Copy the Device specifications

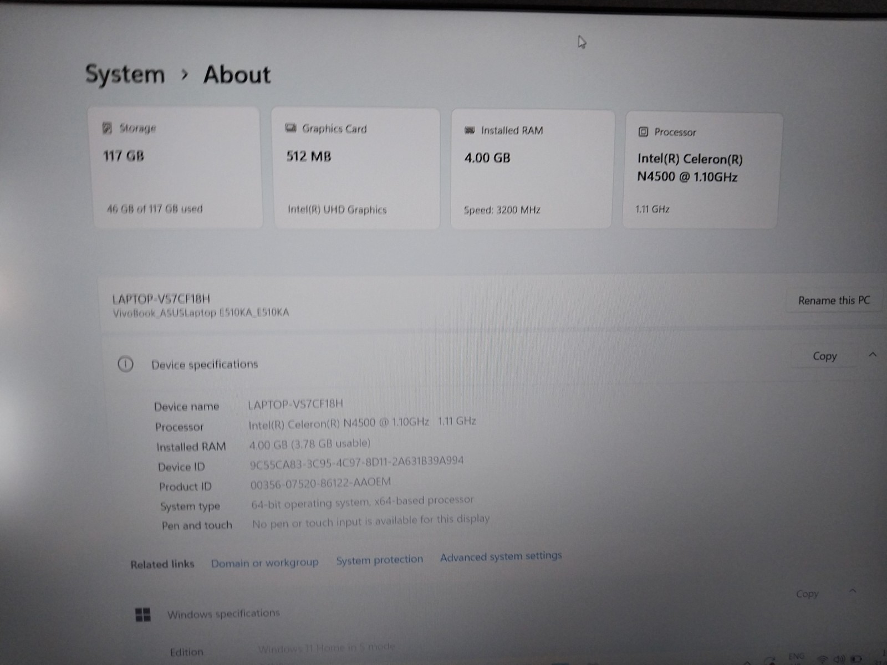click(824, 356)
